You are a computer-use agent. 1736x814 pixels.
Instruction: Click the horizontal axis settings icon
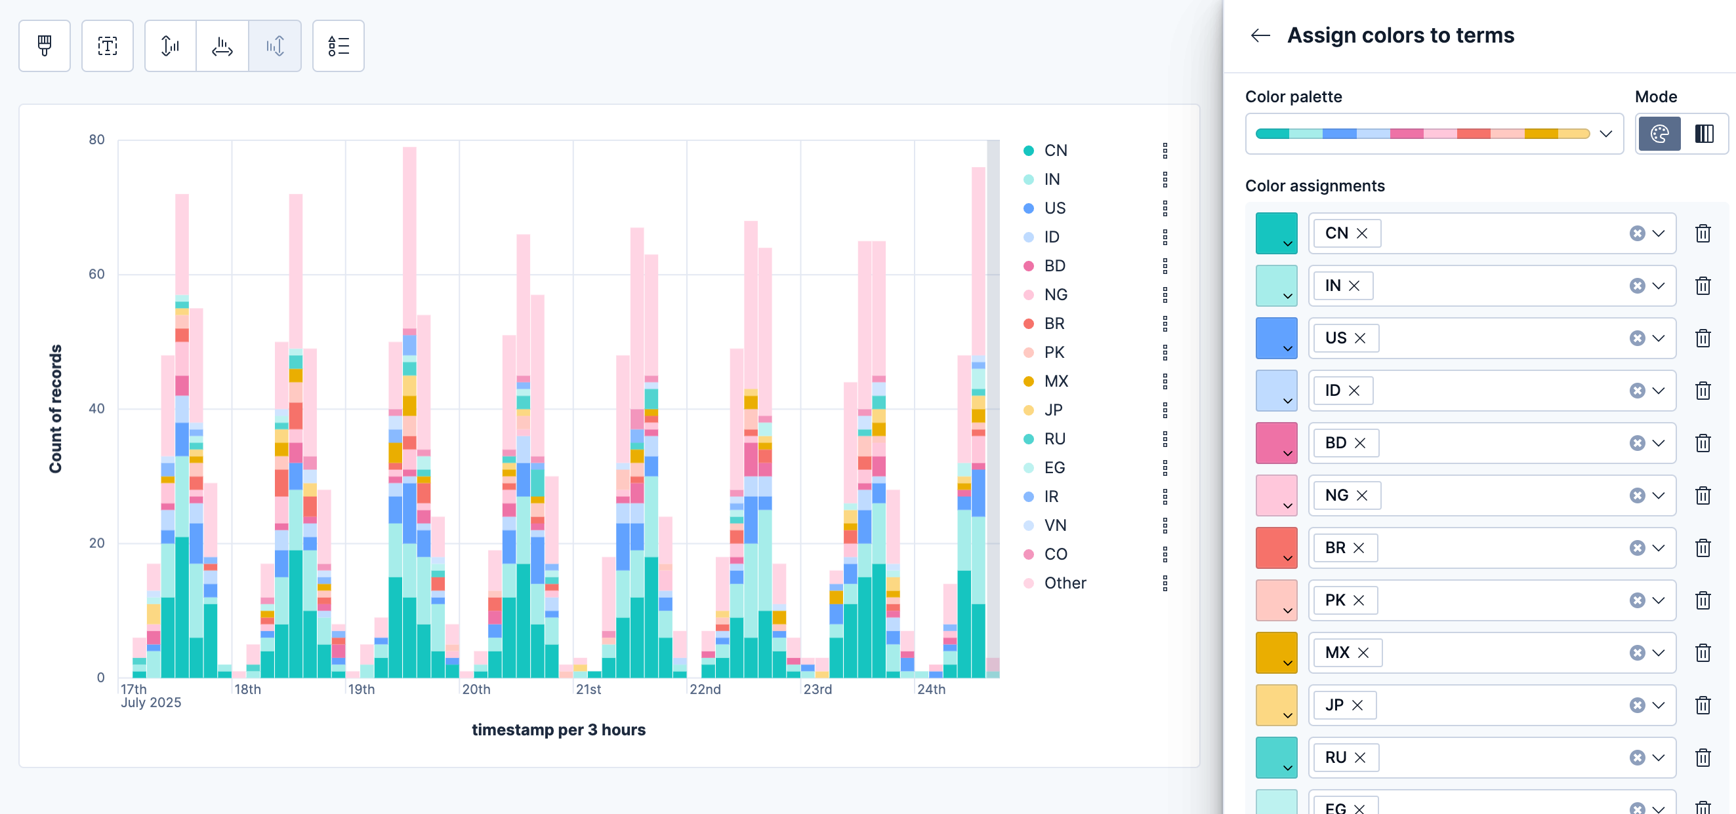coord(222,46)
